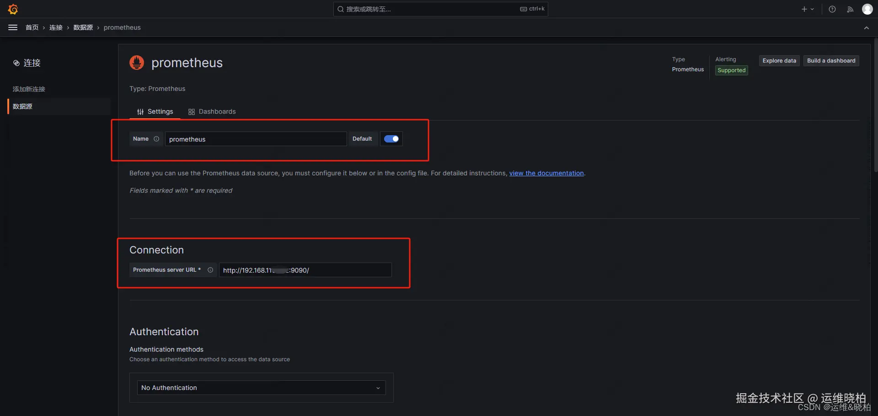This screenshot has height=416, width=878.
Task: Click the Authentication methods label
Action: [x=166, y=349]
